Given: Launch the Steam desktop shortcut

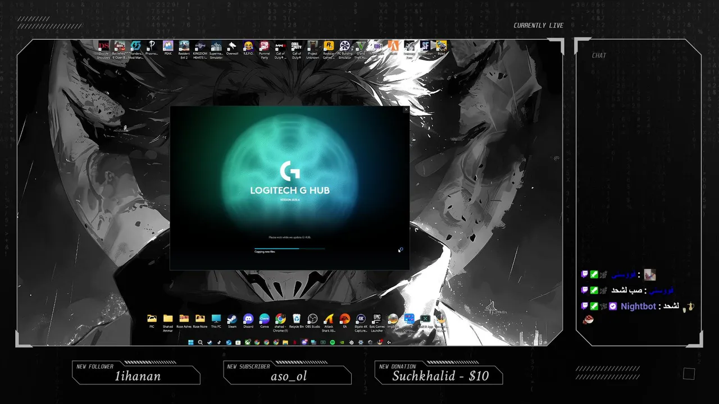Looking at the screenshot, I should coord(232,321).
